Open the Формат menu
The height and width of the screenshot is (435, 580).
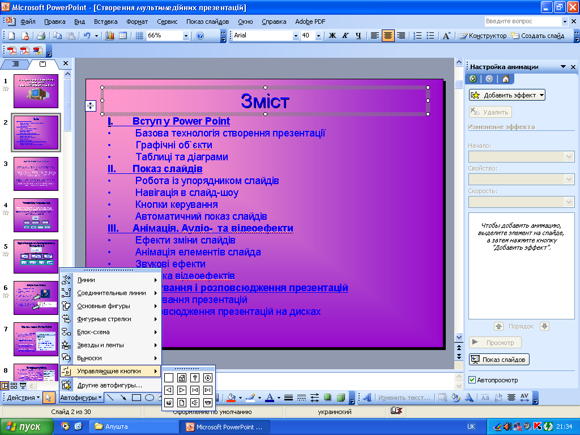coord(137,22)
